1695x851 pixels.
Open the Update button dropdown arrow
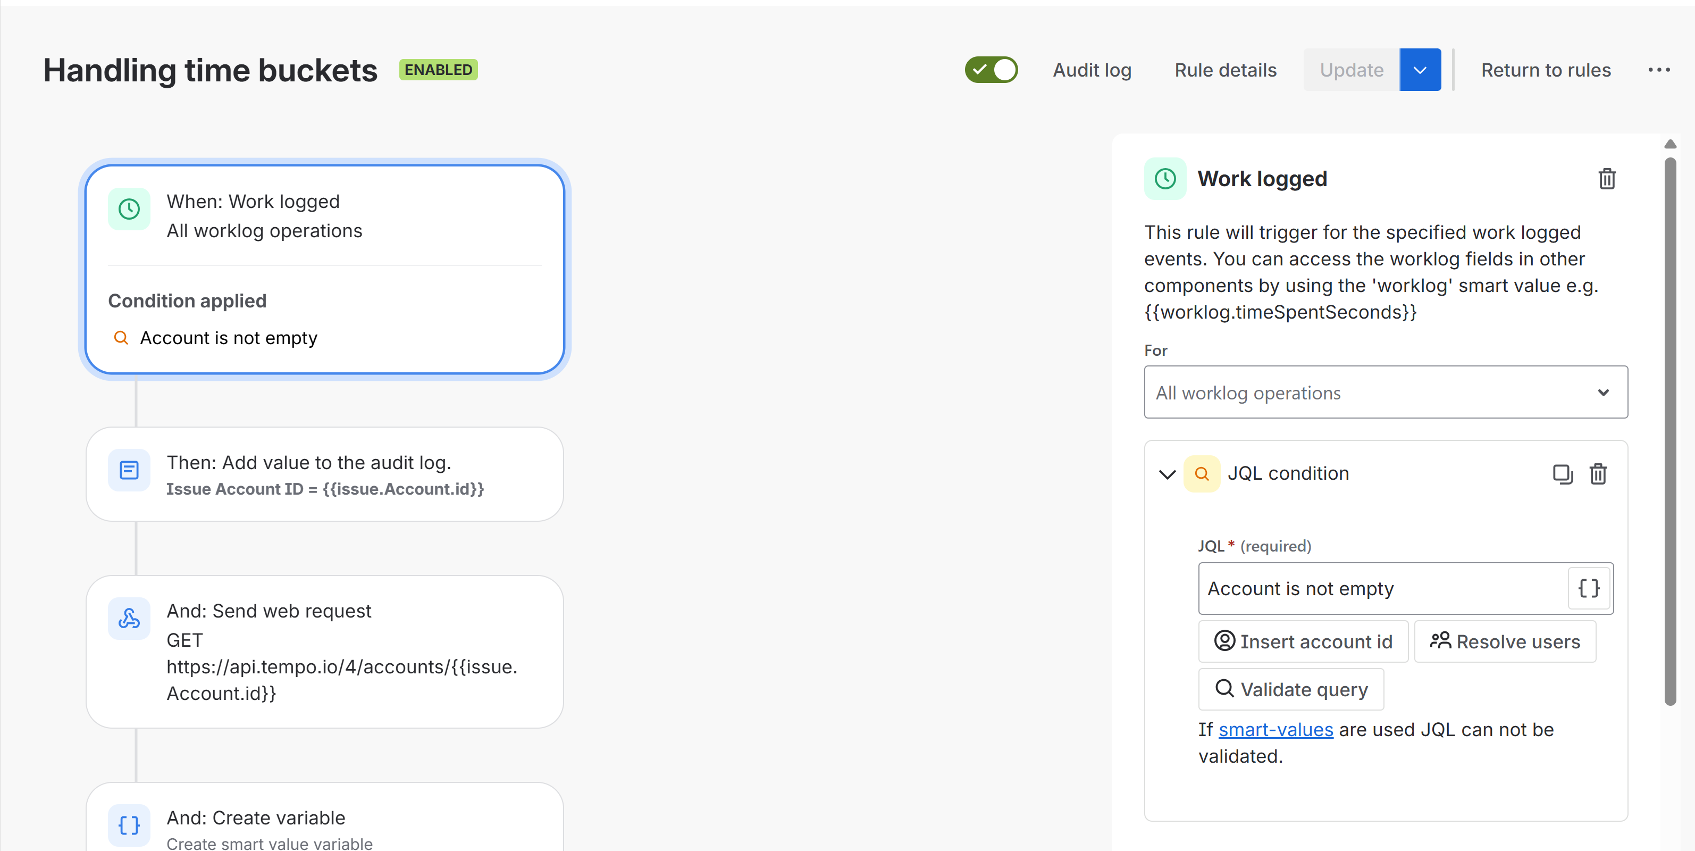click(x=1419, y=70)
